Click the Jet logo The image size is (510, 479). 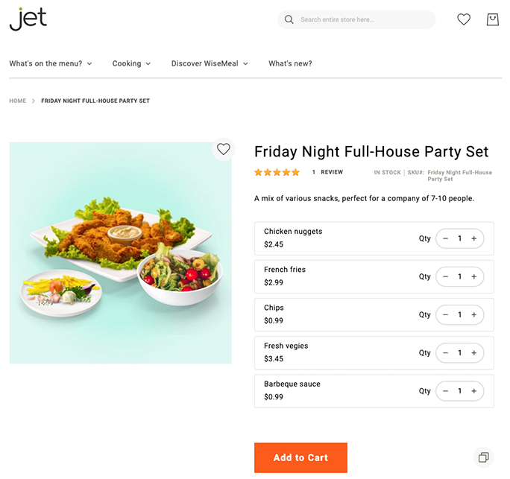click(x=28, y=19)
